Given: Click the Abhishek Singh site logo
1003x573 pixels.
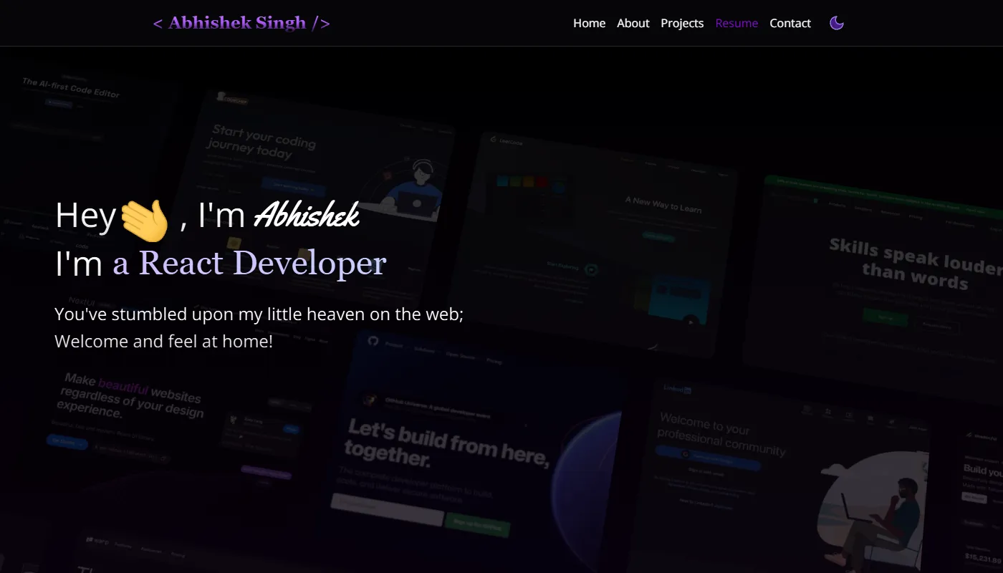Looking at the screenshot, I should pos(241,23).
